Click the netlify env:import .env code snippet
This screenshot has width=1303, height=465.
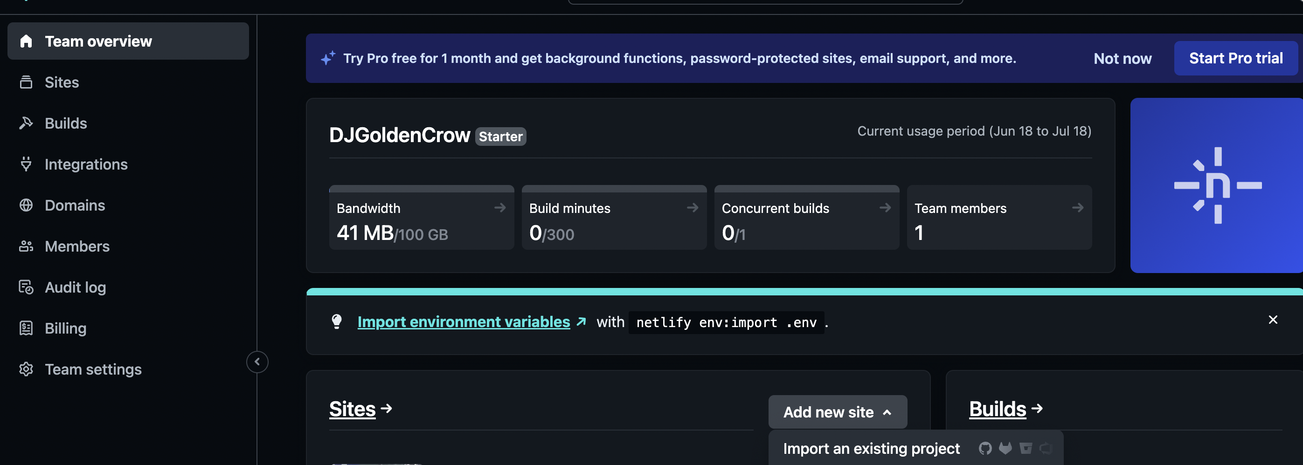pyautogui.click(x=727, y=322)
